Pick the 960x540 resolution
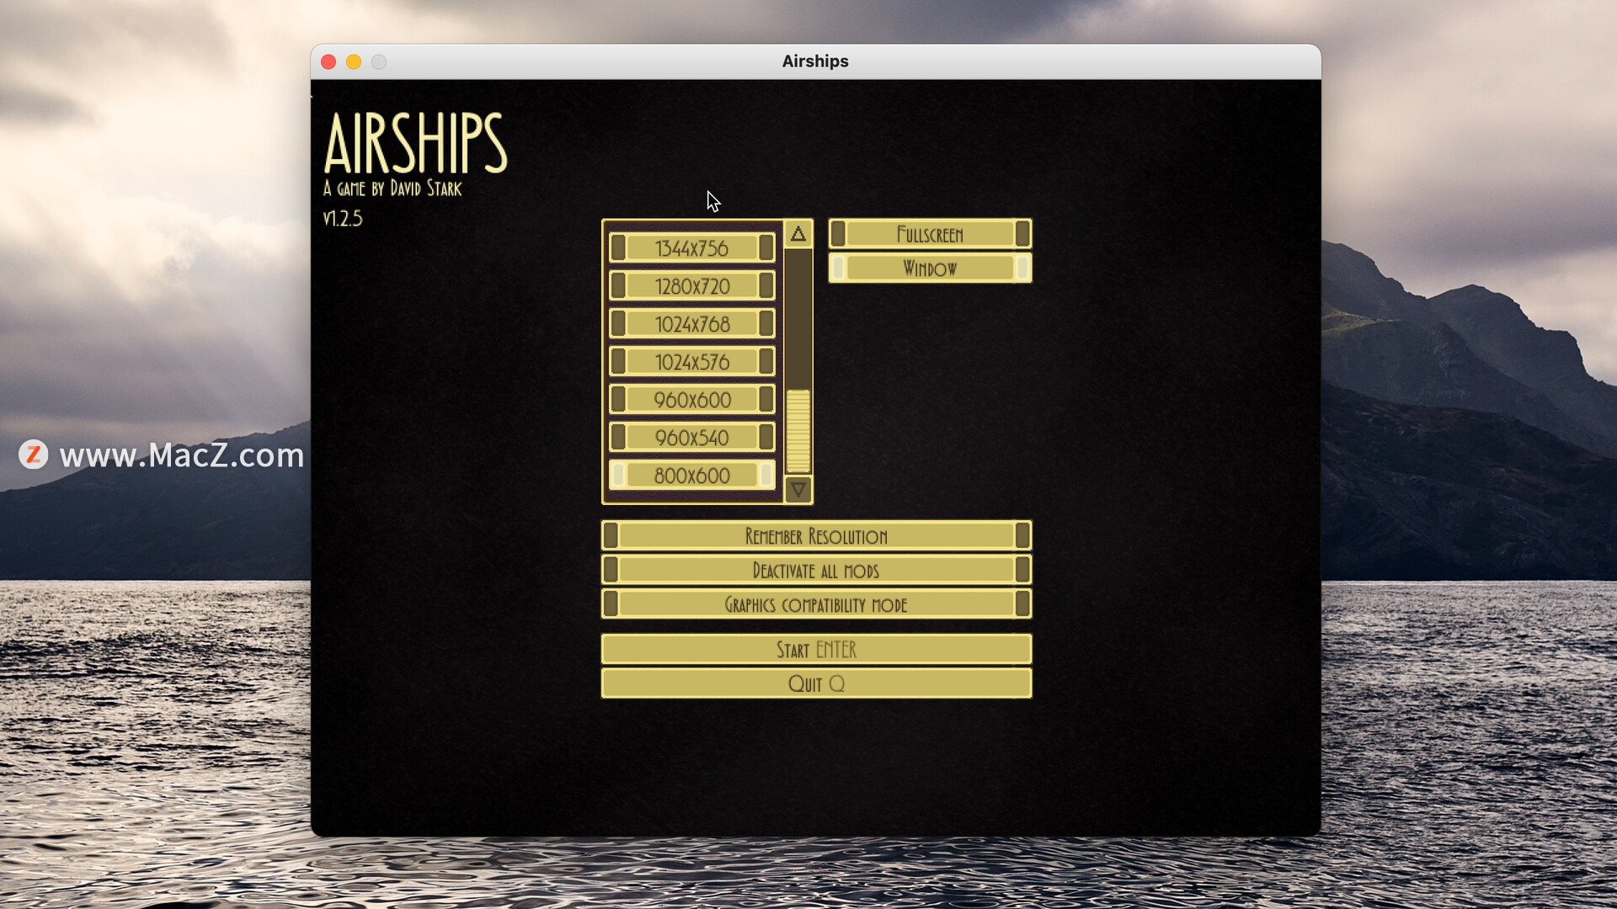Image resolution: width=1617 pixels, height=909 pixels. [691, 437]
